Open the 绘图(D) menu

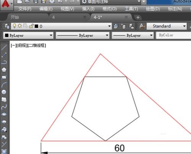click(153, 9)
